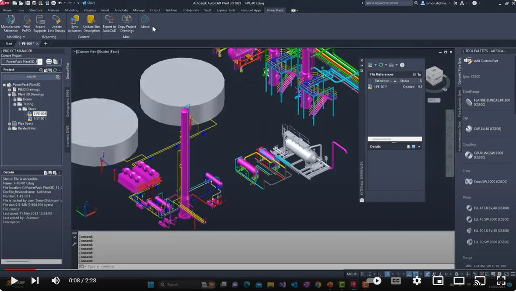The height and width of the screenshot is (292, 516).
Task: Click the Project Manager publish printer icon
Action: [x=49, y=61]
